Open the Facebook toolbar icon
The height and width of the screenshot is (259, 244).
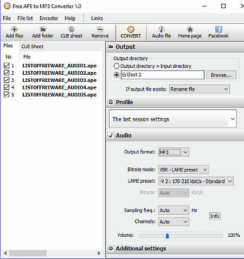tap(219, 29)
